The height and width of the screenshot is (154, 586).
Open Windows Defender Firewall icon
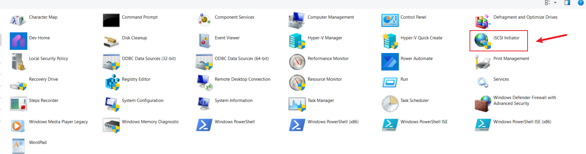tap(483, 104)
